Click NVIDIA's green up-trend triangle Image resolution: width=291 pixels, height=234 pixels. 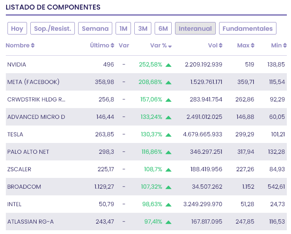[x=168, y=65]
